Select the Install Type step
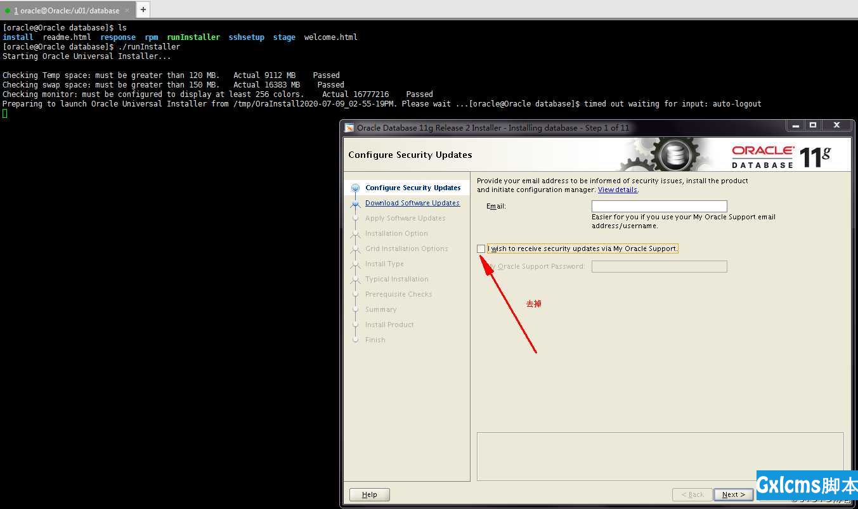The height and width of the screenshot is (509, 858). click(384, 264)
